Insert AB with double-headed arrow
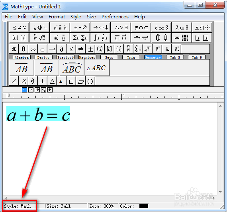Viewport: 227px width, 212px height. click(47, 67)
